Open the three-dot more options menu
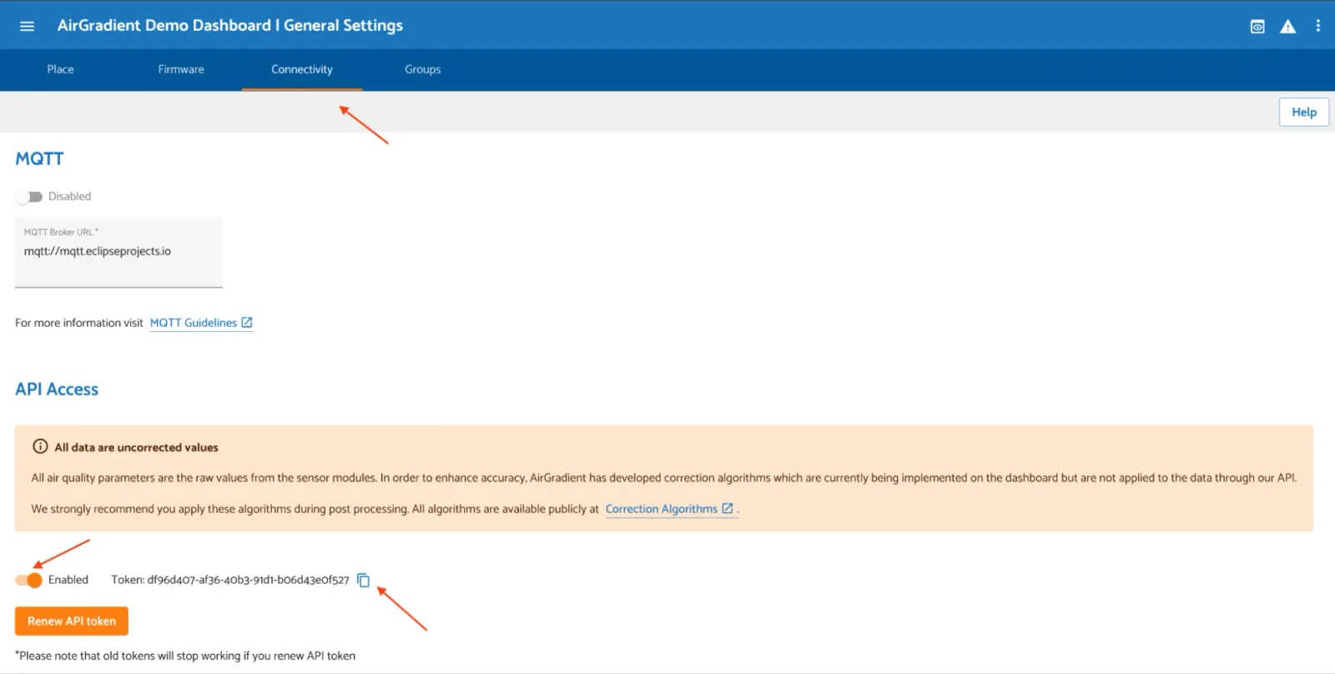 click(1318, 26)
